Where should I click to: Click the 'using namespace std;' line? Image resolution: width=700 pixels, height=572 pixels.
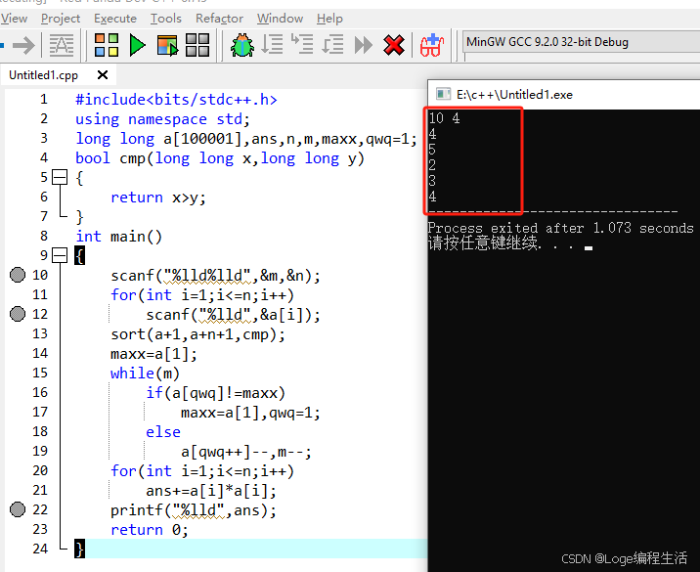(162, 119)
